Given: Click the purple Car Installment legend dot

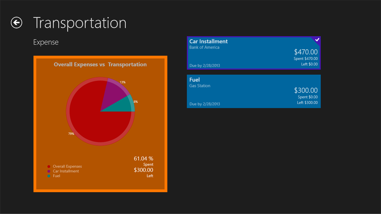Looking at the screenshot, I should tap(49, 171).
